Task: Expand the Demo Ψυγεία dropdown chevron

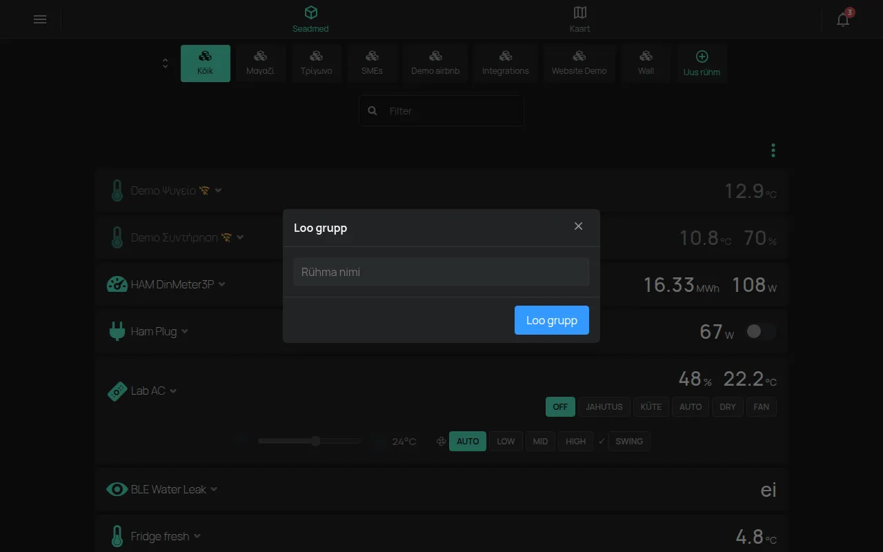Action: [218, 190]
